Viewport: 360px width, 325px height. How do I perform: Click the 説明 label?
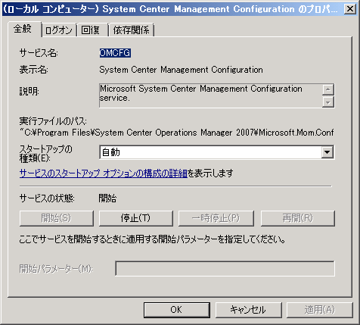[29, 91]
